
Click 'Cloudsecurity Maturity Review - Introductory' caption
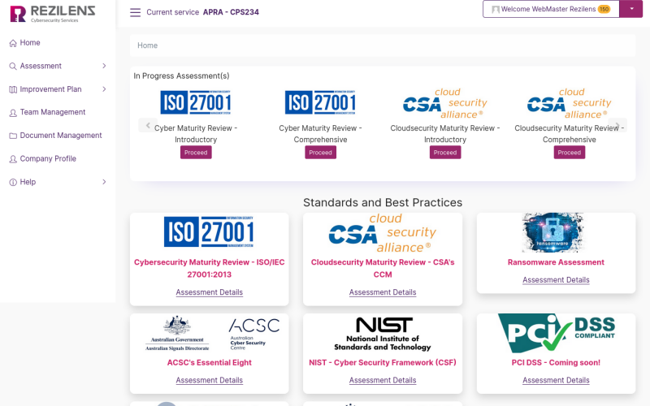click(444, 134)
